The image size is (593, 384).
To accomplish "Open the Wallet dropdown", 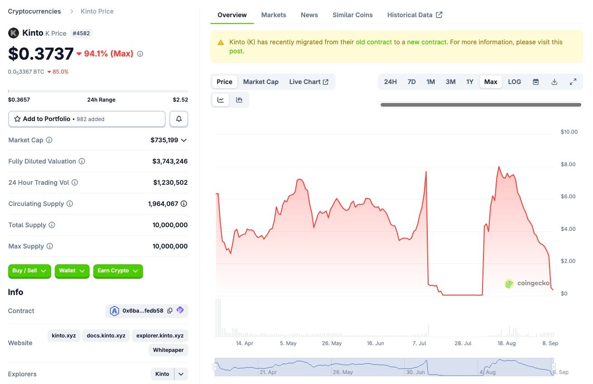I will click(x=72, y=271).
